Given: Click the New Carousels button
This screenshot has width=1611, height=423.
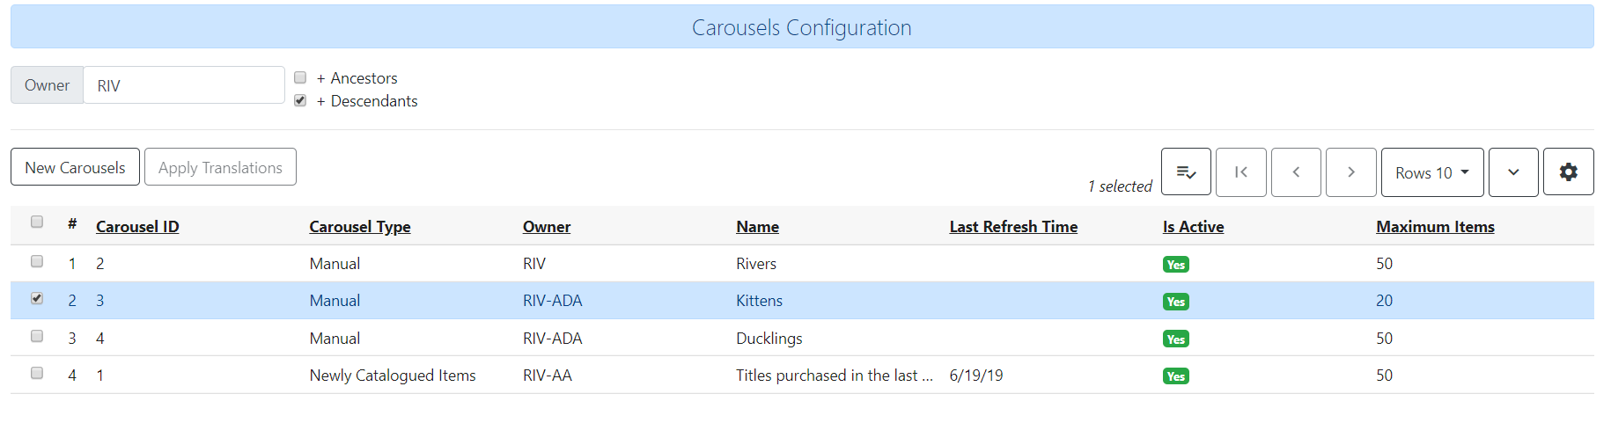Looking at the screenshot, I should coord(75,167).
